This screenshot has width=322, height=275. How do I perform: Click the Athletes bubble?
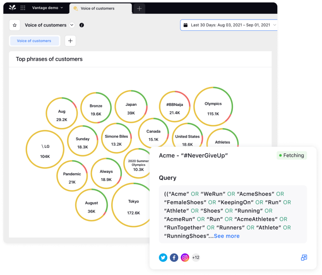222,138
